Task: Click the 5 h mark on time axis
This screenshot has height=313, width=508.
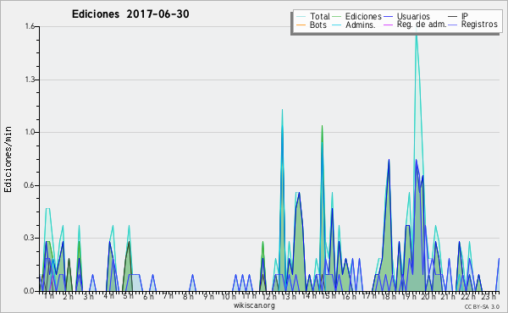Action: (x=129, y=296)
